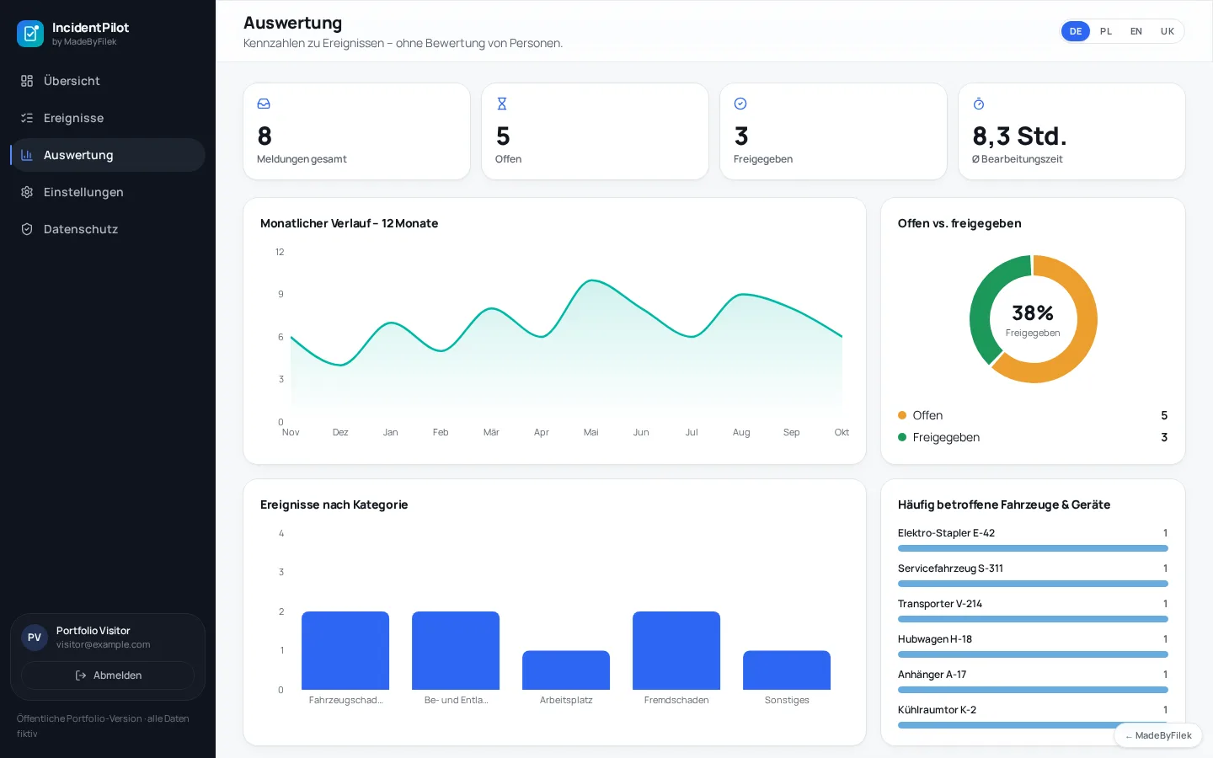Image resolution: width=1213 pixels, height=758 pixels.
Task: Click the inbox icon above Meldungen gesamt
Action: click(264, 104)
